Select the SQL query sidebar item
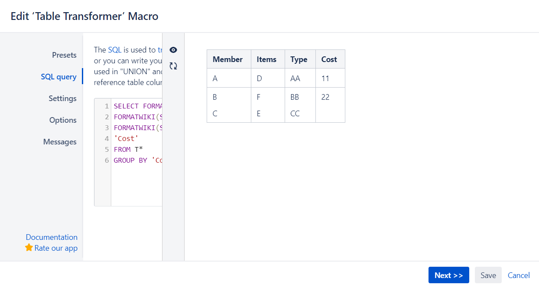The image size is (539, 288). coord(59,76)
